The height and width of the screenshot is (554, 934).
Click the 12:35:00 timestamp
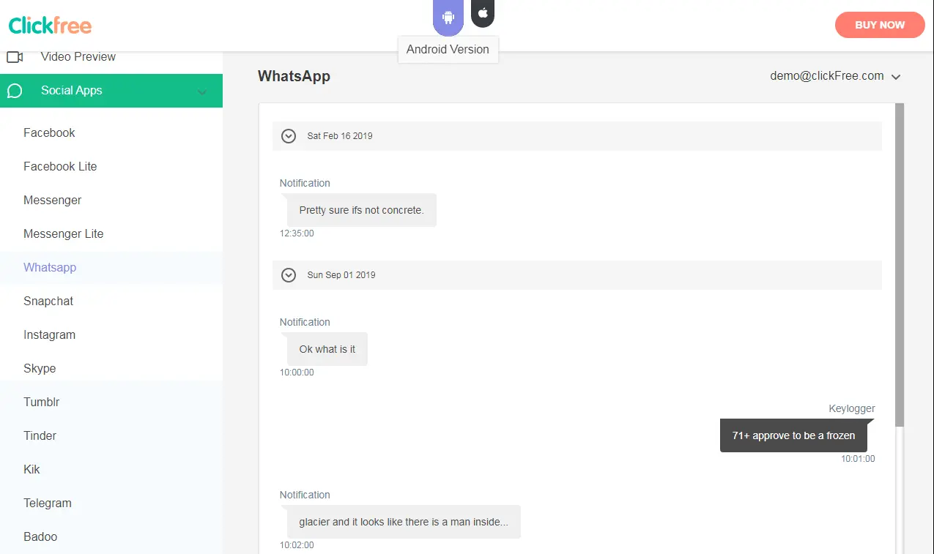297,233
